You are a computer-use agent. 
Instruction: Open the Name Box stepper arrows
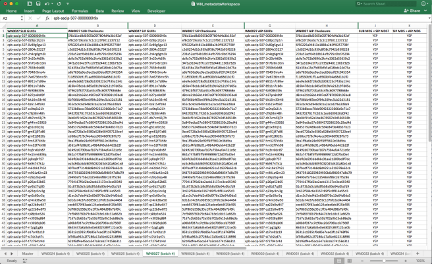tap(22, 18)
